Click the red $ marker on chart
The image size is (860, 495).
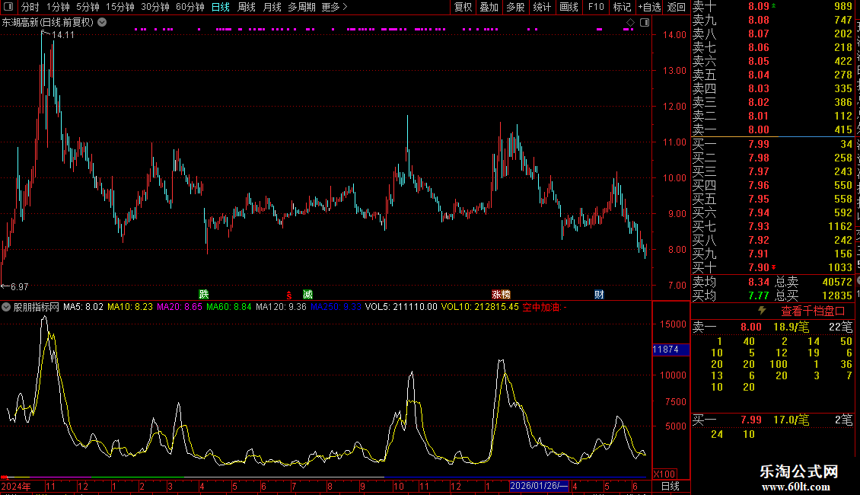click(289, 295)
